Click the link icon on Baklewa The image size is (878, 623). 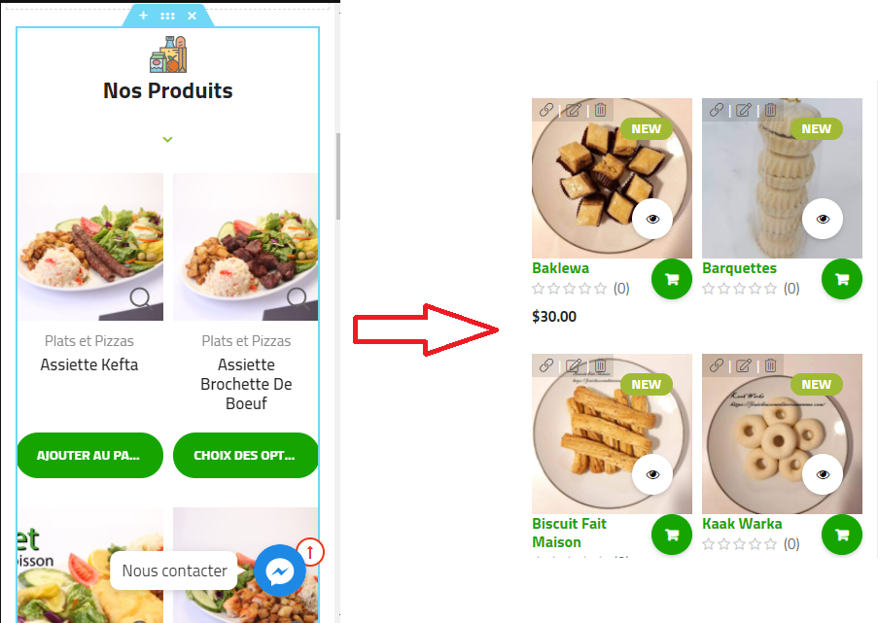coord(546,110)
